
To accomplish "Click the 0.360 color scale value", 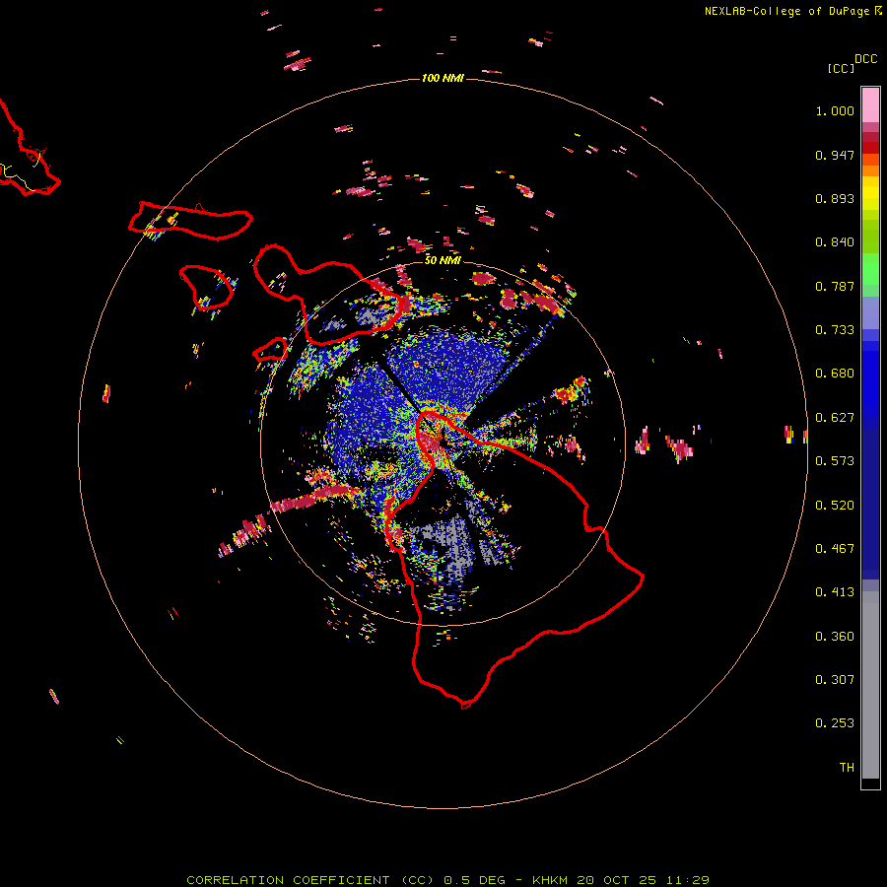I will [835, 637].
